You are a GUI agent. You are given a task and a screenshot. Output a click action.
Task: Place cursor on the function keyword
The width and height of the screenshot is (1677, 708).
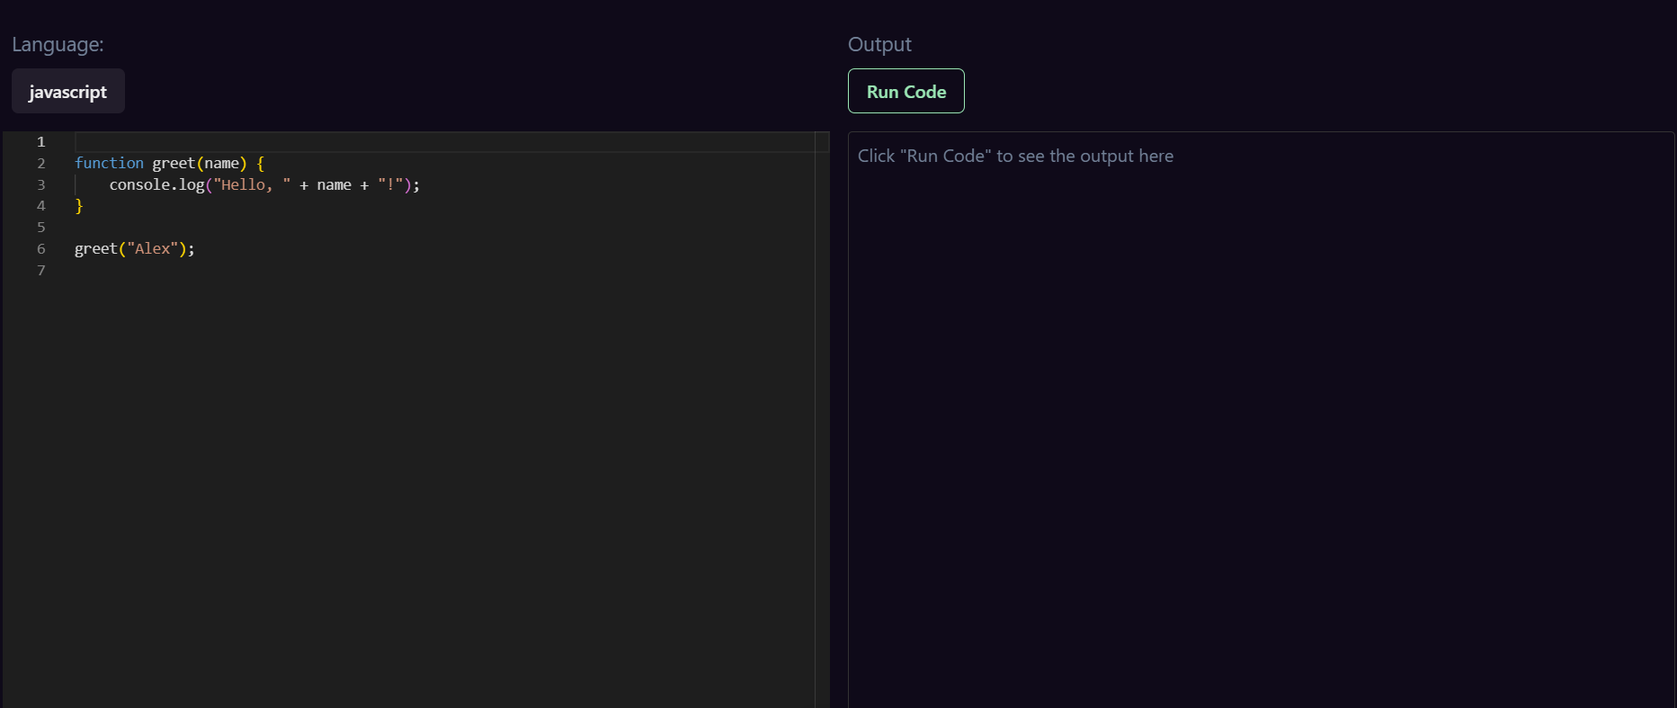click(x=109, y=163)
